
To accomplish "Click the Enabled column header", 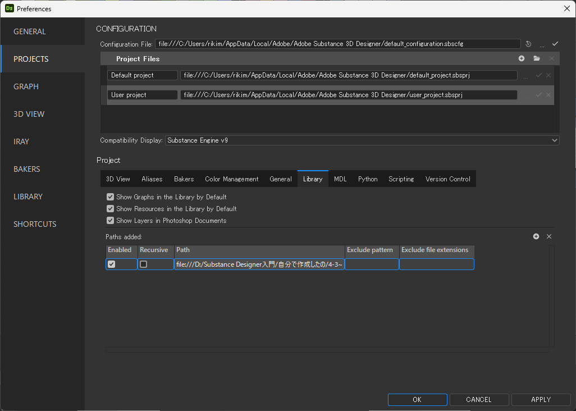I will pyautogui.click(x=122, y=252).
